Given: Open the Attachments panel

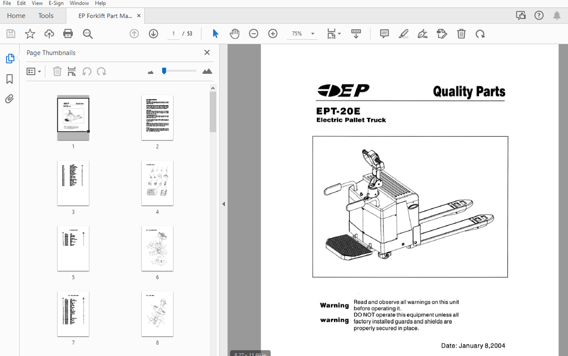Looking at the screenshot, I should 9,99.
